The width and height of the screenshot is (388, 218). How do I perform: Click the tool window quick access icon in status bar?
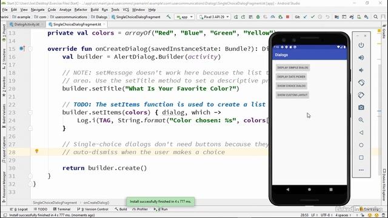(5, 216)
